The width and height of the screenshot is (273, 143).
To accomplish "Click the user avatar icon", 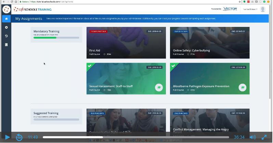I will pyautogui.click(x=262, y=9).
